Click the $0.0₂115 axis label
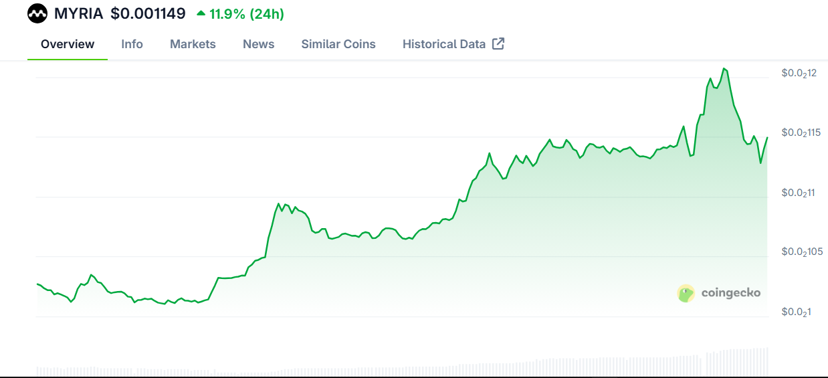This screenshot has width=828, height=378. [x=801, y=132]
